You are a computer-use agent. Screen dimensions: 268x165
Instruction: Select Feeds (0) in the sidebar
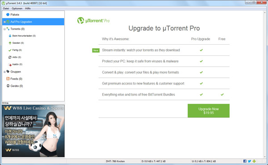pos(16,79)
